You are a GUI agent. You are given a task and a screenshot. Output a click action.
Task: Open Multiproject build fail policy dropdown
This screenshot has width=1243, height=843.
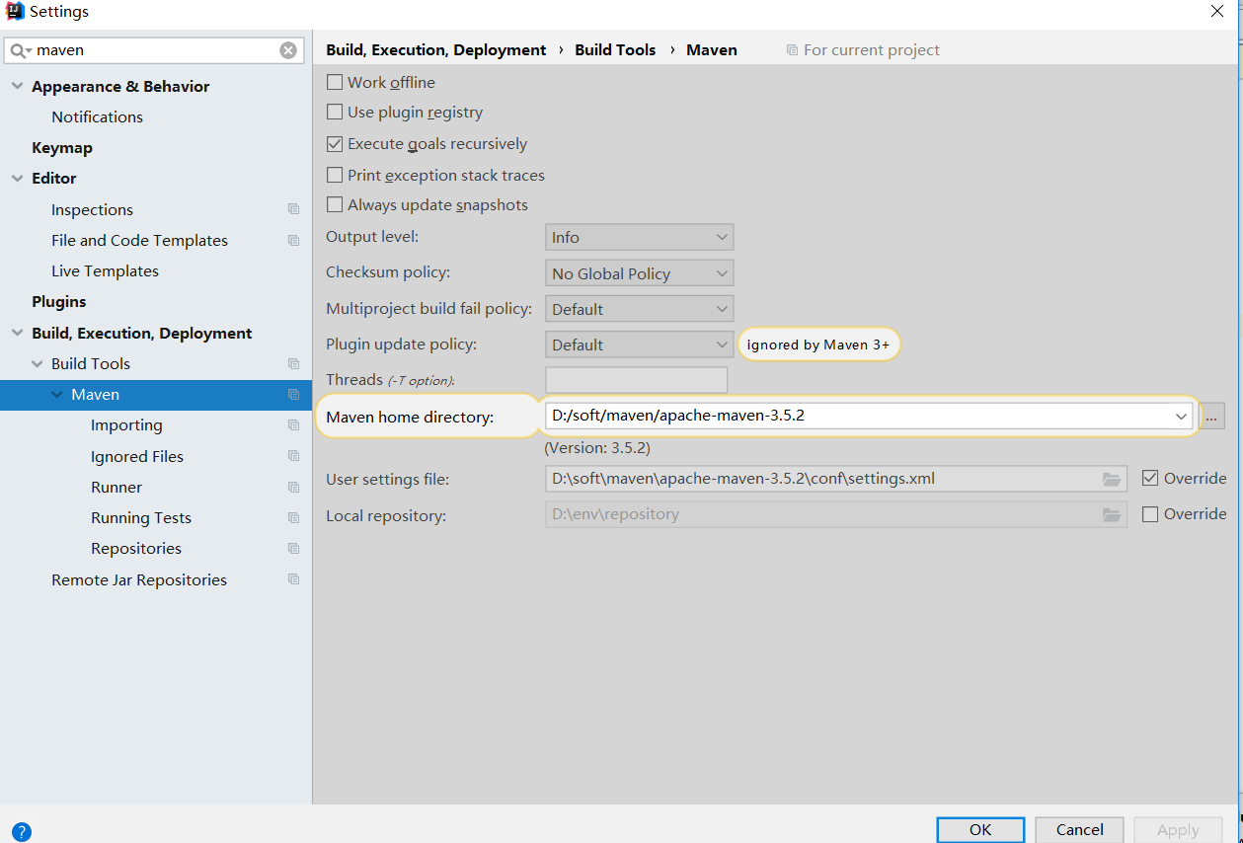pyautogui.click(x=639, y=309)
